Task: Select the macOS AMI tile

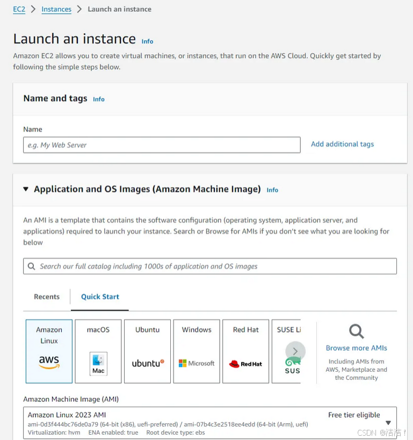Action: (98, 351)
